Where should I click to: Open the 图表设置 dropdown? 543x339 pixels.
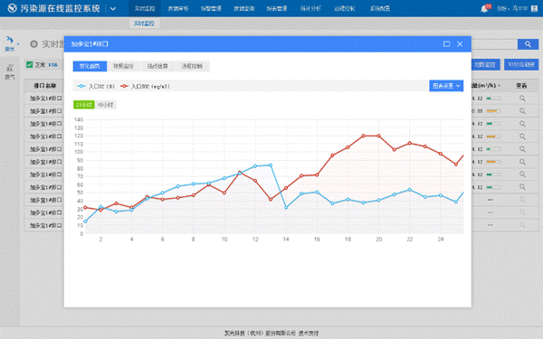tap(446, 86)
